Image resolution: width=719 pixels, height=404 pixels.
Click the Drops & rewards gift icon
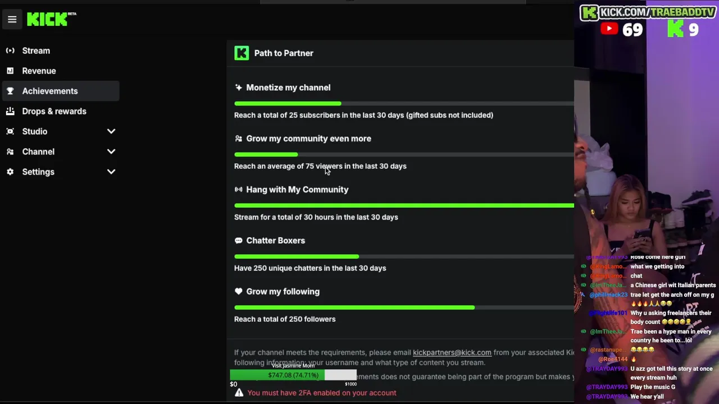click(x=10, y=111)
